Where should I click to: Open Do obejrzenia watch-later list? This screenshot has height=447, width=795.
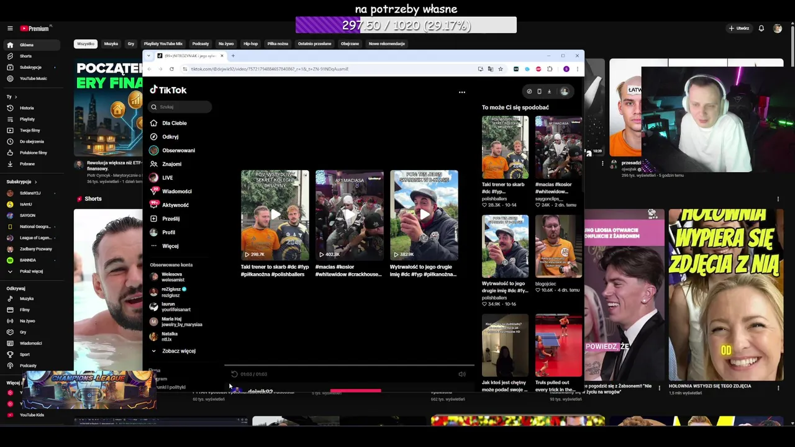point(32,142)
